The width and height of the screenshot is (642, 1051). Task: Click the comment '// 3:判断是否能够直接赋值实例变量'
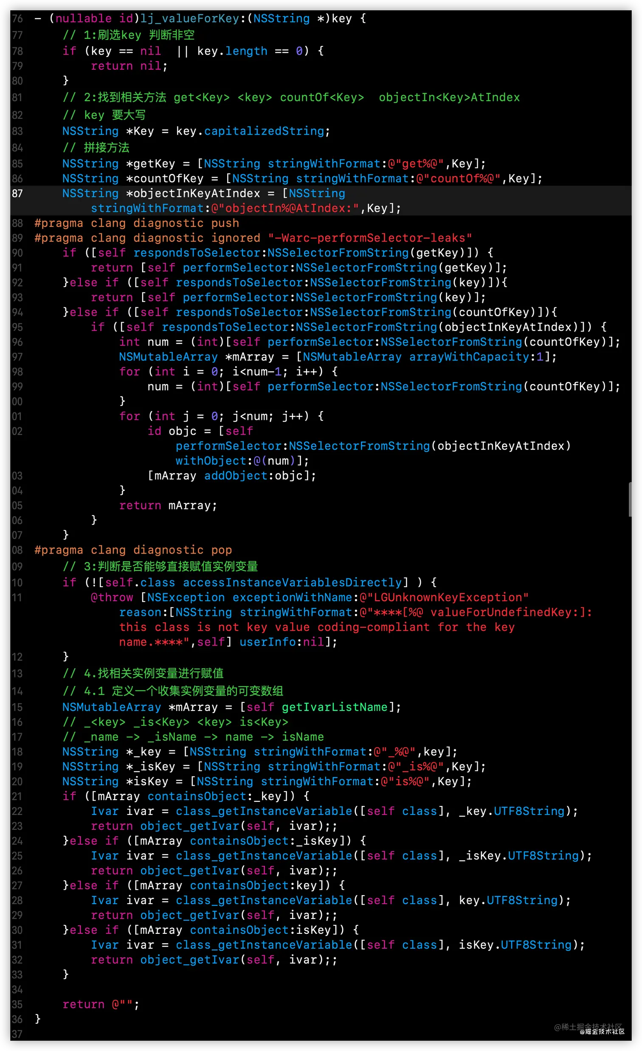tap(160, 566)
